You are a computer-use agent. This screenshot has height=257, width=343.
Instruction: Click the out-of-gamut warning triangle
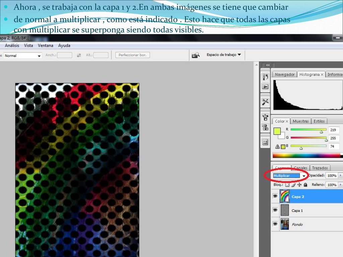click(x=277, y=147)
